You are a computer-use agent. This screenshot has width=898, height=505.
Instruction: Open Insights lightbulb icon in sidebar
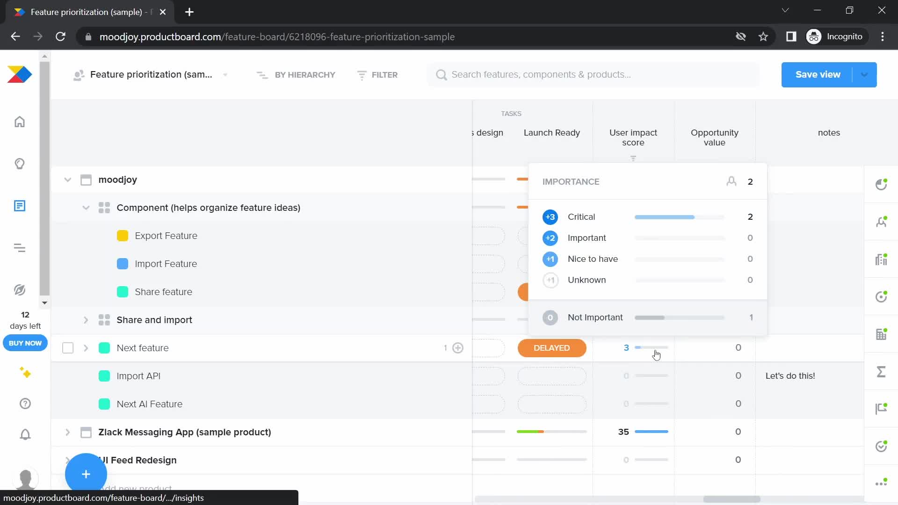pos(19,164)
